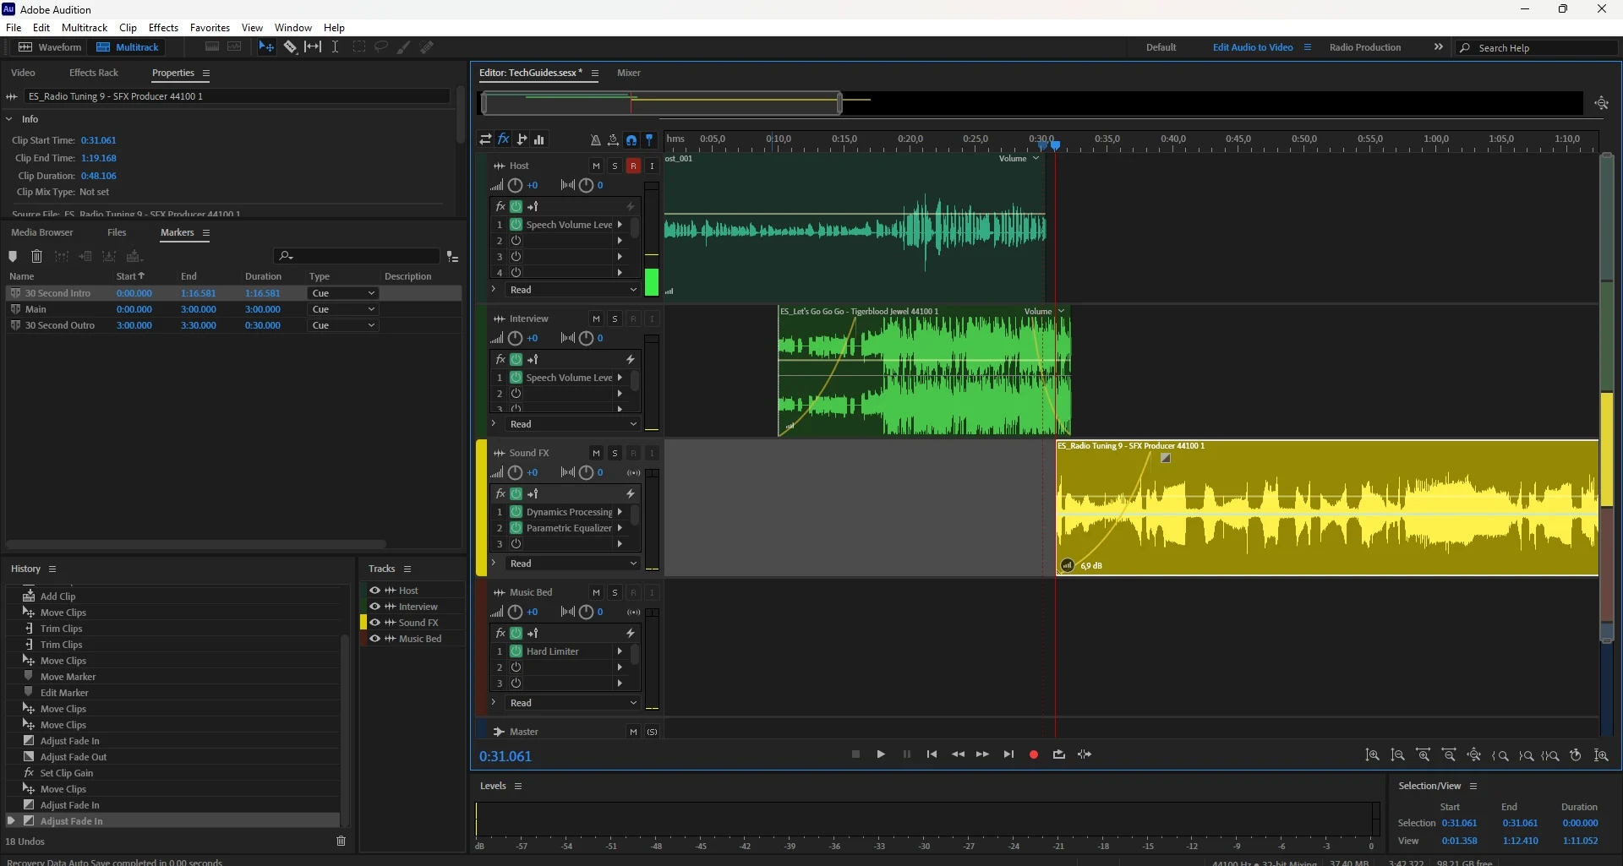The height and width of the screenshot is (866, 1623).
Task: Select the Set Clip Gain history step
Action: click(x=67, y=773)
